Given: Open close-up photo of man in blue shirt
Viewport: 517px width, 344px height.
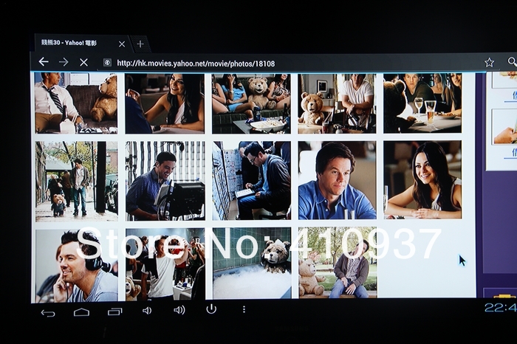Looking at the screenshot, I should pyautogui.click(x=338, y=180).
